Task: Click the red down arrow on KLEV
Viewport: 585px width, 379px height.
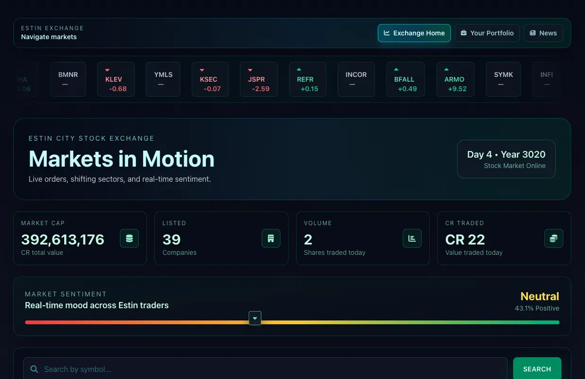Action: pos(107,70)
